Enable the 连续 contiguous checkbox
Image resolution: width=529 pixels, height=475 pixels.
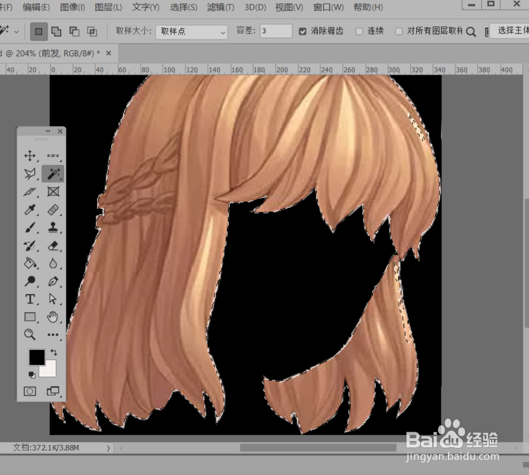(x=359, y=31)
